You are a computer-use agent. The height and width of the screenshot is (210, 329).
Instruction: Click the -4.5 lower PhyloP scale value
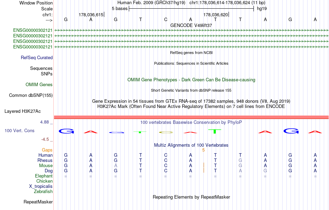(45, 139)
